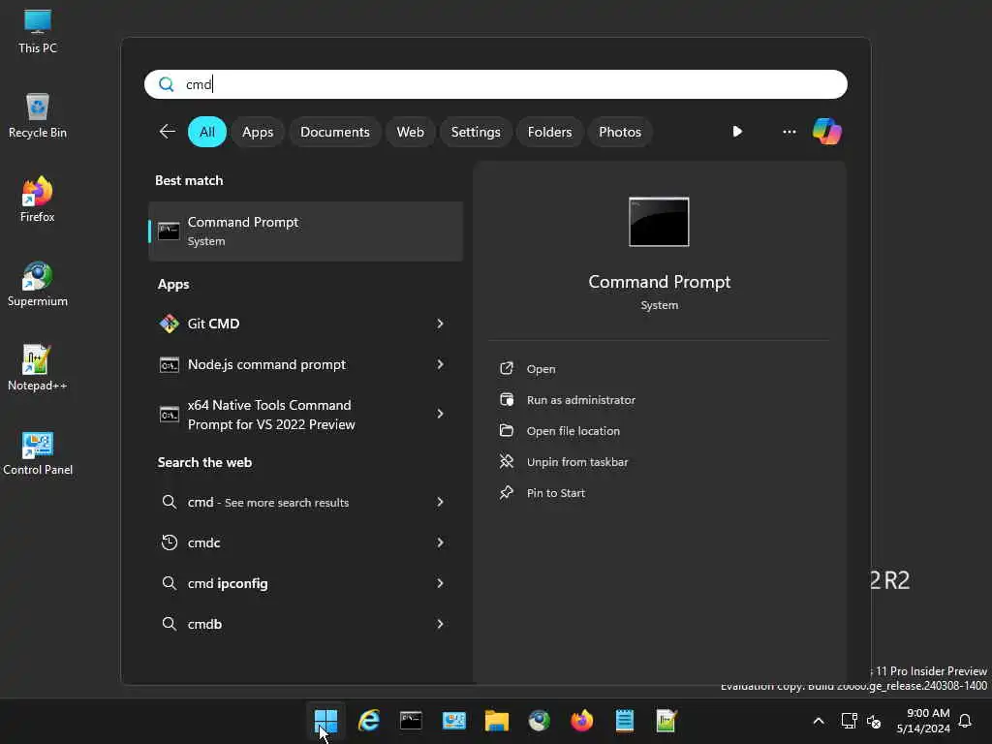
Task: Expand the Git CMD result chevron
Action: click(441, 324)
